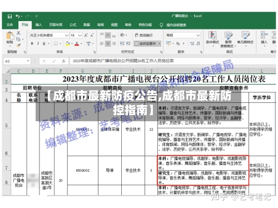The width and height of the screenshot is (278, 208).
Task: Apply yellow Fill Color swatch
Action: (x=67, y=43)
